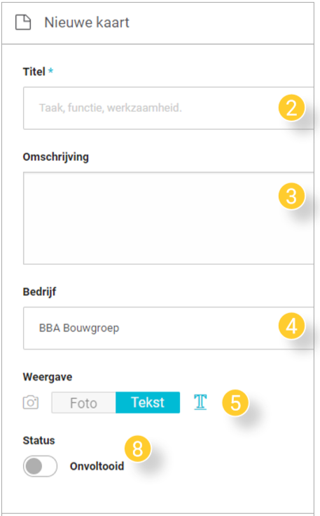This screenshot has height=516, width=320.
Task: Click the Nieuwe kaart heading
Action: pyautogui.click(x=87, y=22)
